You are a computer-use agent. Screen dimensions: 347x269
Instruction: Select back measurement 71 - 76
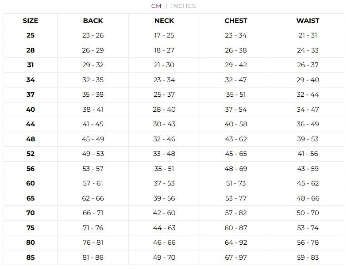coord(93,228)
